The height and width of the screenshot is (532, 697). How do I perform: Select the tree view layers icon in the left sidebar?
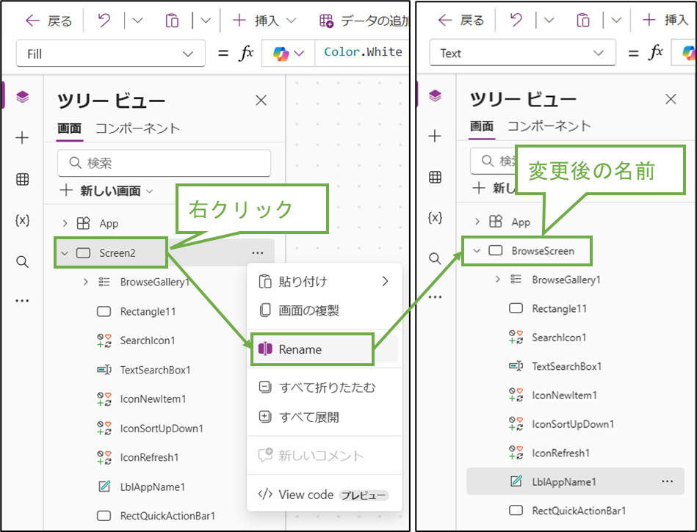22,96
